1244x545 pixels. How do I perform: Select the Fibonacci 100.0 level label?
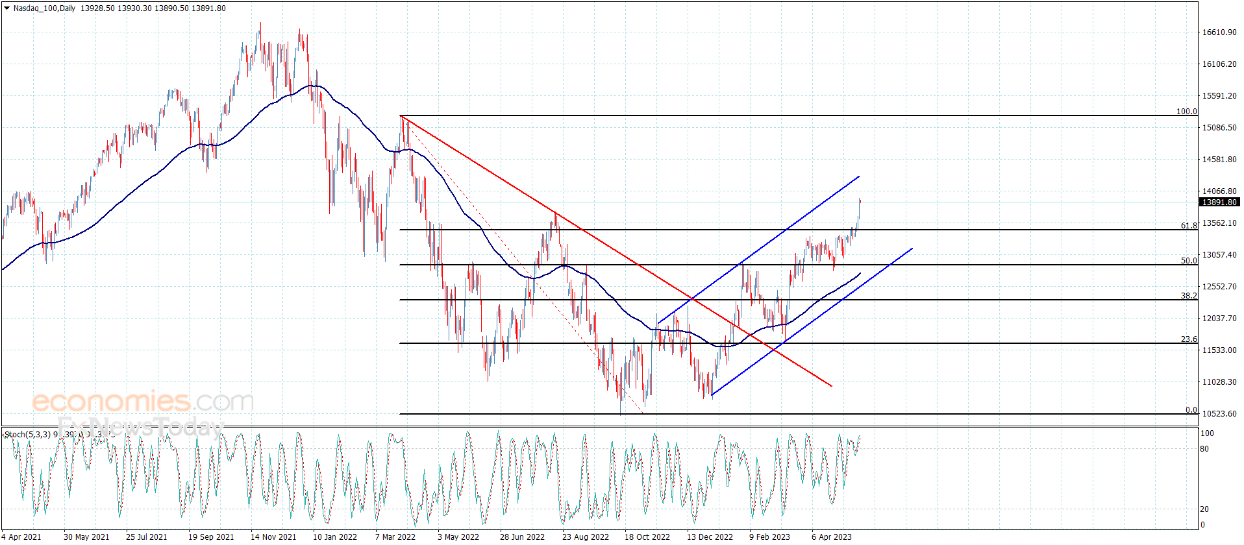click(1187, 112)
